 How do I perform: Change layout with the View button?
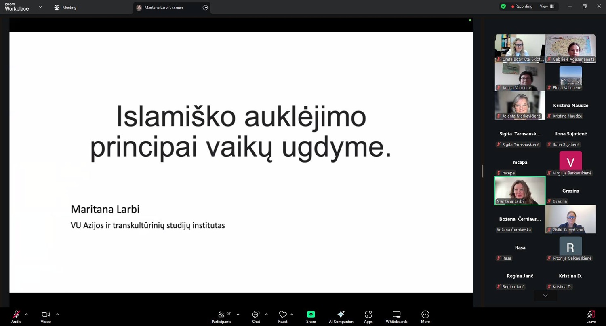pos(547,6)
